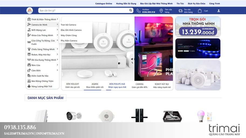Image resolution: width=246 pixels, height=138 pixels.
Task: Switch to CAMERA banner tab
Action: tap(139, 86)
